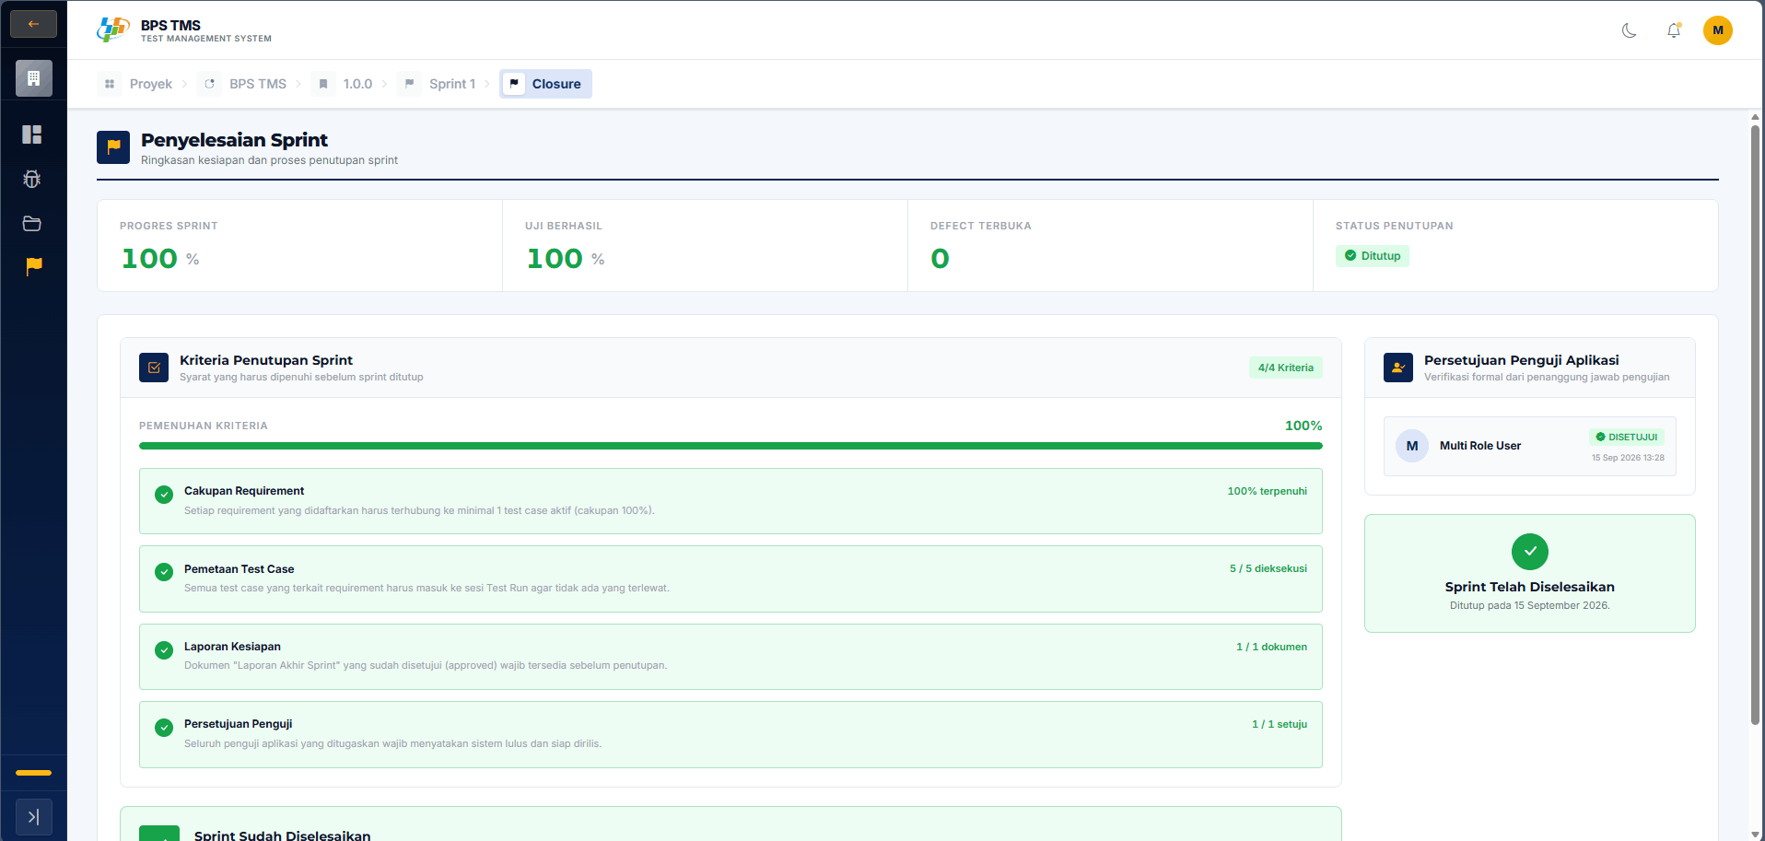Image resolution: width=1765 pixels, height=841 pixels.
Task: Open the building organization icon in sidebar
Action: 34,78
